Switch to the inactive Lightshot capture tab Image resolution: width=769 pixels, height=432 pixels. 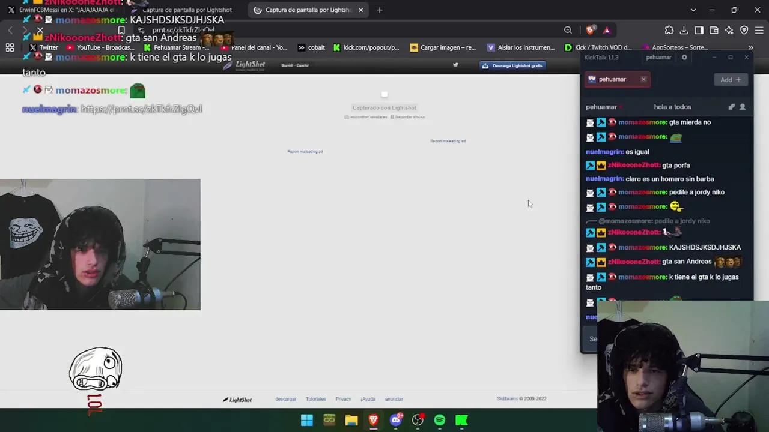pos(185,10)
